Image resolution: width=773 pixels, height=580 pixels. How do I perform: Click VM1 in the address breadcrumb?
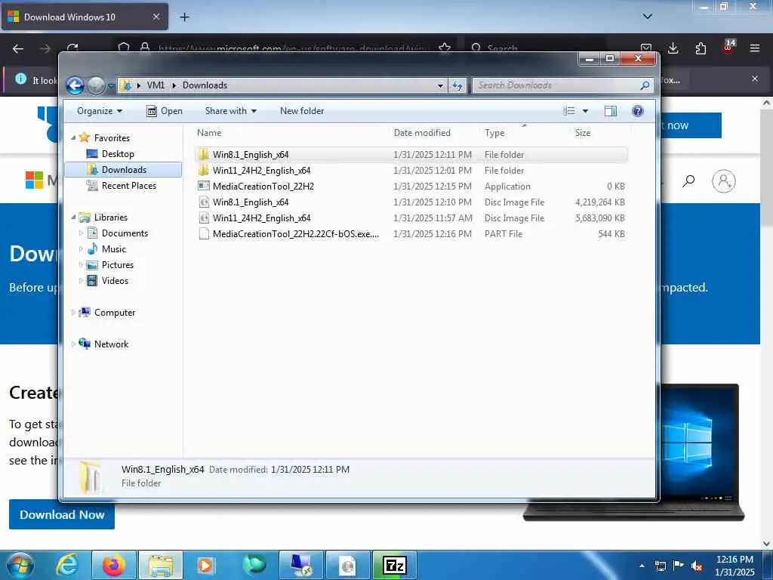point(156,85)
